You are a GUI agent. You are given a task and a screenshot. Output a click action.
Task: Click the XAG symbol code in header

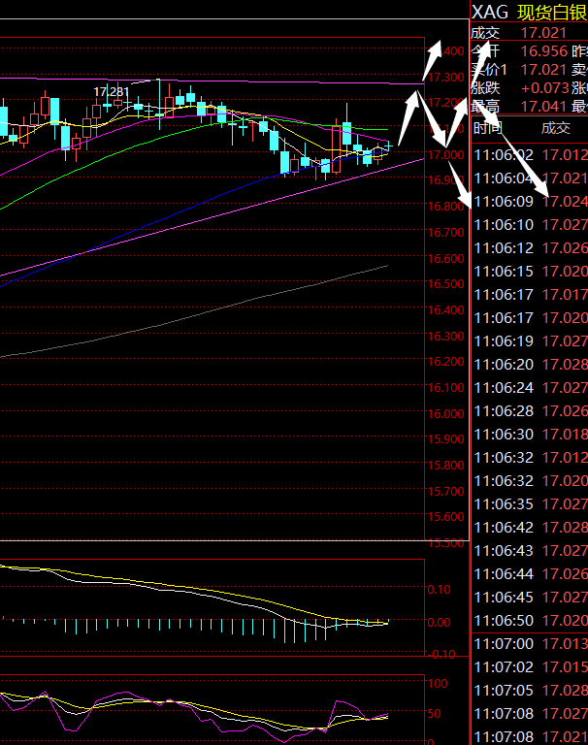489,12
